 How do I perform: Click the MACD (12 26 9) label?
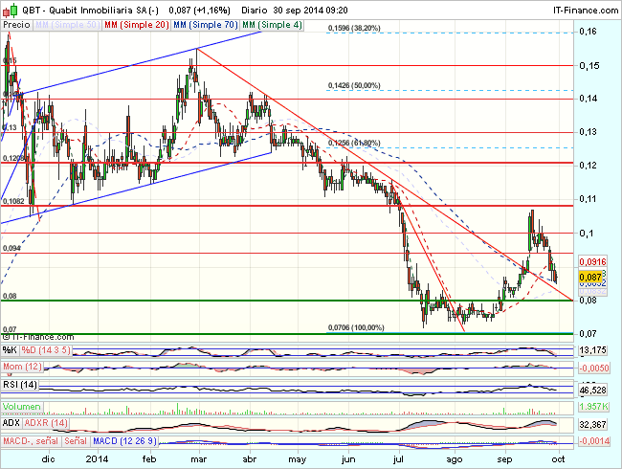[x=124, y=441]
